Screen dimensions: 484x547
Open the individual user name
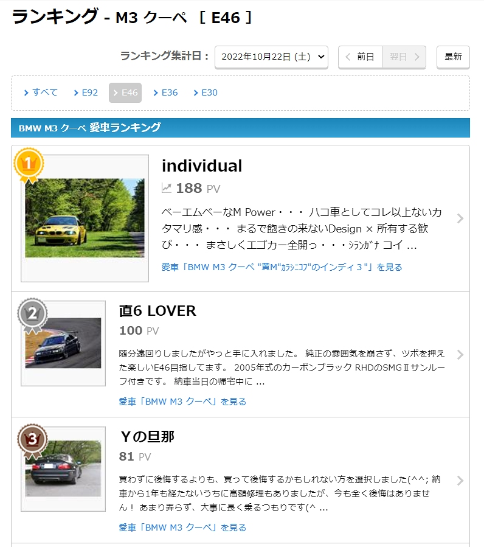point(202,165)
